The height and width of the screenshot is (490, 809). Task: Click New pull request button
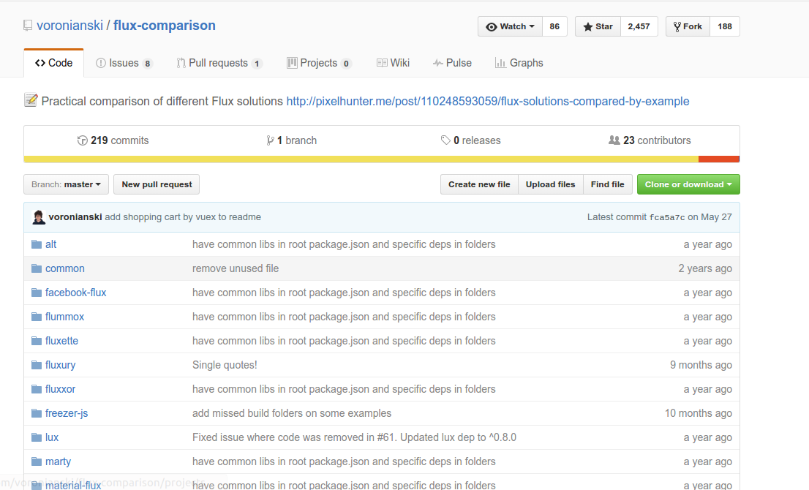click(x=157, y=184)
